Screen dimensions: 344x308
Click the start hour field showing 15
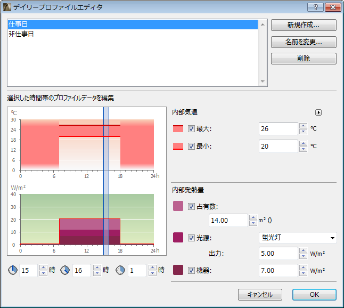coord(28,270)
